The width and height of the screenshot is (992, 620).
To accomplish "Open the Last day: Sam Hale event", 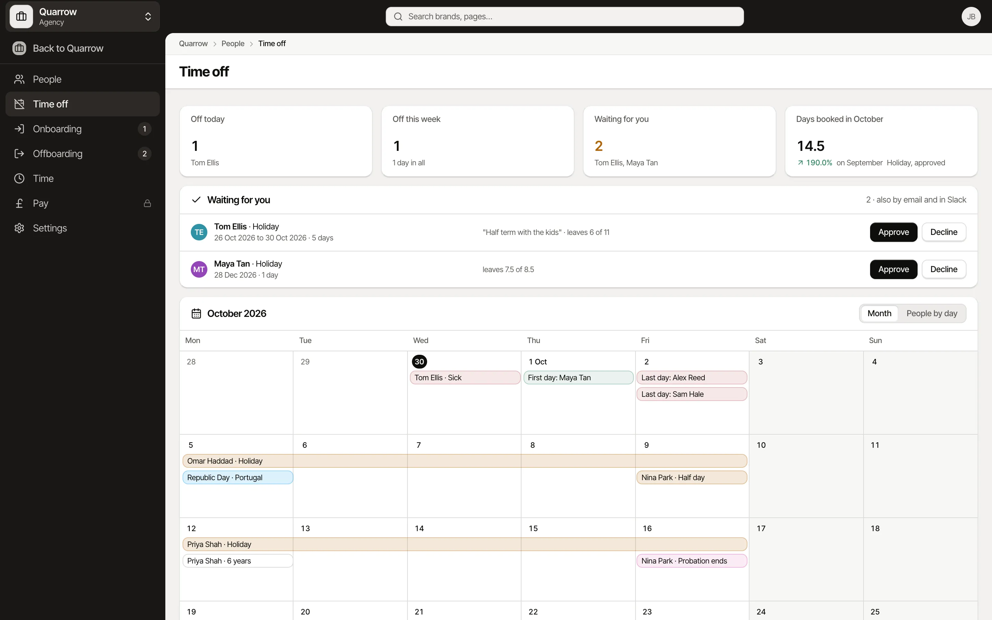I will [692, 394].
